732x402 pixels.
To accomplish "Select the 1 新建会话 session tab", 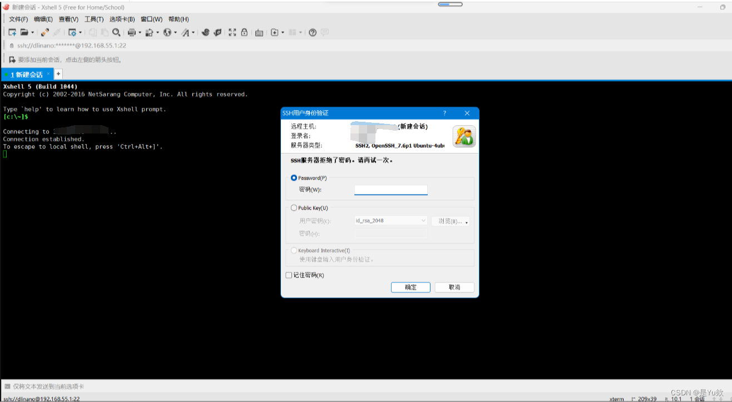I will click(26, 74).
